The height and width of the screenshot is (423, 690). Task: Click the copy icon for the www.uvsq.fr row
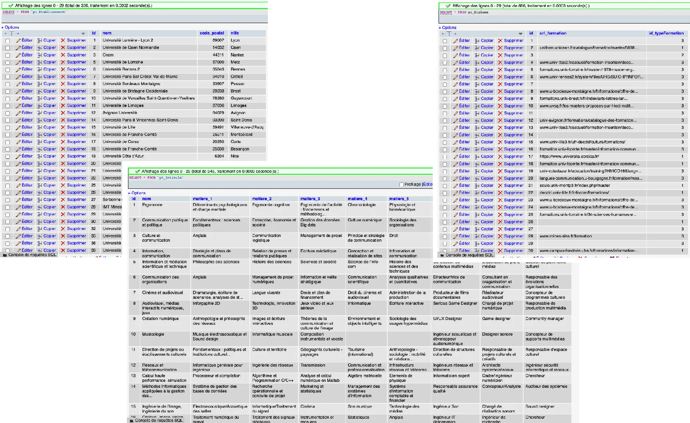click(x=477, y=106)
